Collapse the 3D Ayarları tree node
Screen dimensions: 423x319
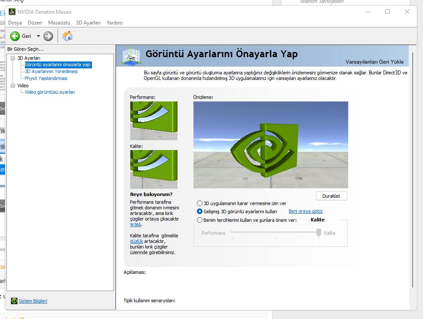tap(12, 58)
